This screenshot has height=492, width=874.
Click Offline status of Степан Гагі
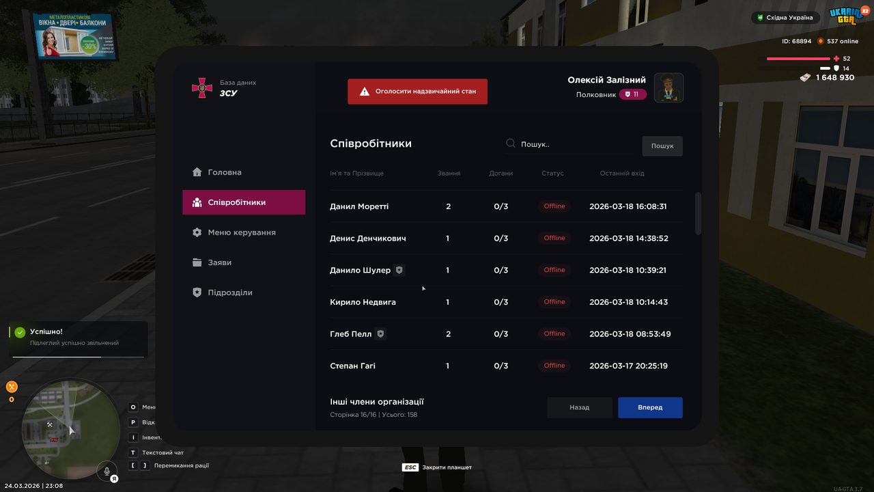pos(554,366)
